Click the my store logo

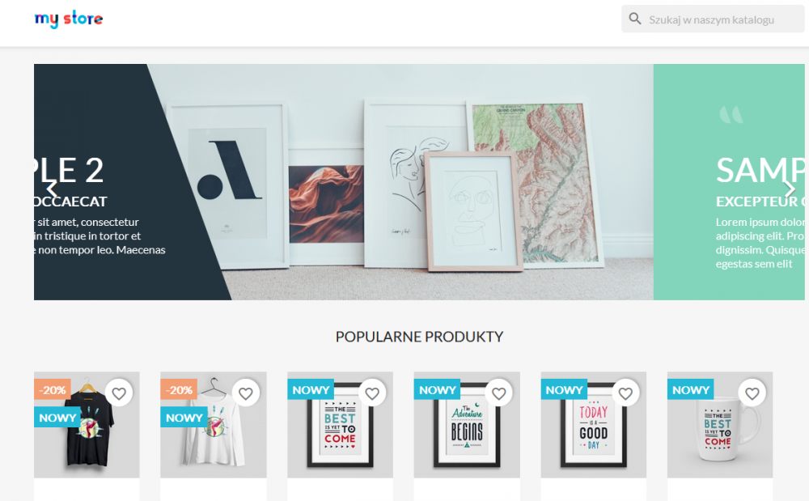[69, 19]
